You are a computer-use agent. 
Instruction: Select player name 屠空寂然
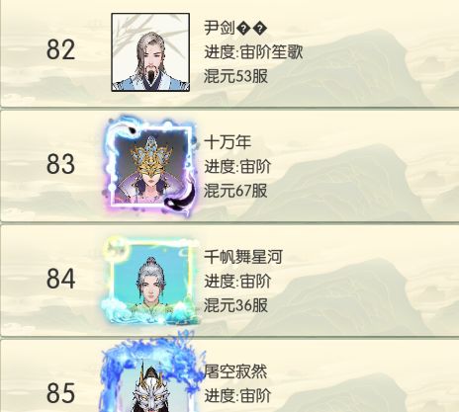235,371
